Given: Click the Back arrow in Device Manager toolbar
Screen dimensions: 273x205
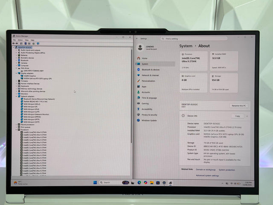Looking at the screenshot, I should click(x=13, y=44).
